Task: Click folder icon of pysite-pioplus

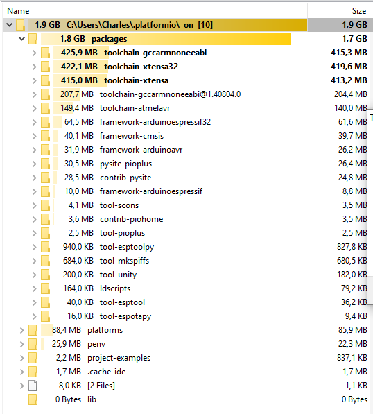Action: click(x=45, y=164)
